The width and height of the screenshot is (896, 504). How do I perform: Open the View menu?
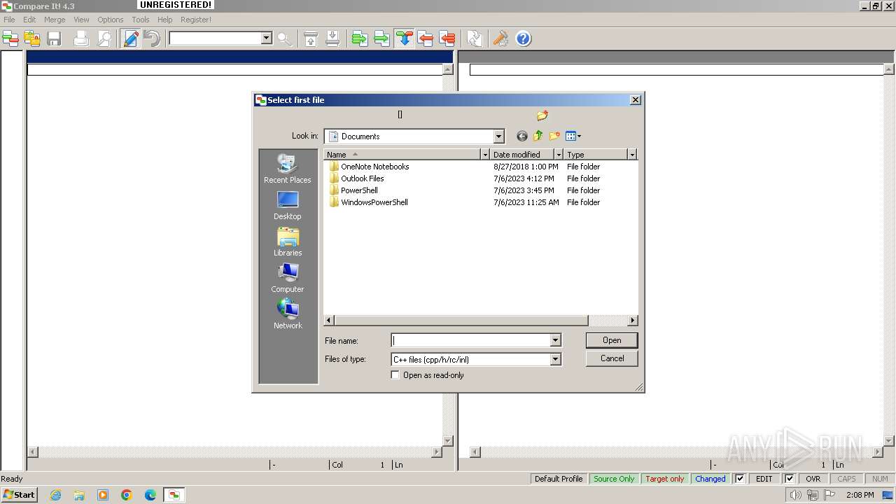[81, 20]
